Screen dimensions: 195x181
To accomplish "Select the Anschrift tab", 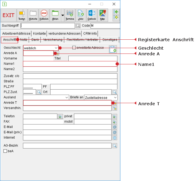I will (9, 40).
